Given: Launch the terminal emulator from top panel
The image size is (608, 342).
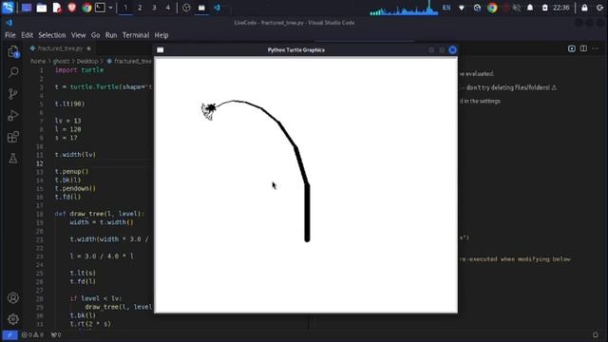Looking at the screenshot, I should pyautogui.click(x=100, y=8).
